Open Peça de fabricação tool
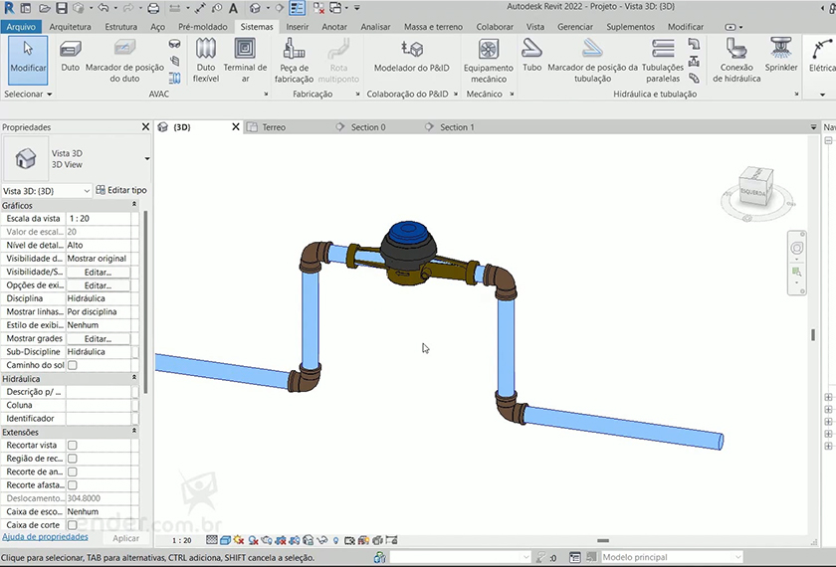The width and height of the screenshot is (836, 567). coord(295,59)
